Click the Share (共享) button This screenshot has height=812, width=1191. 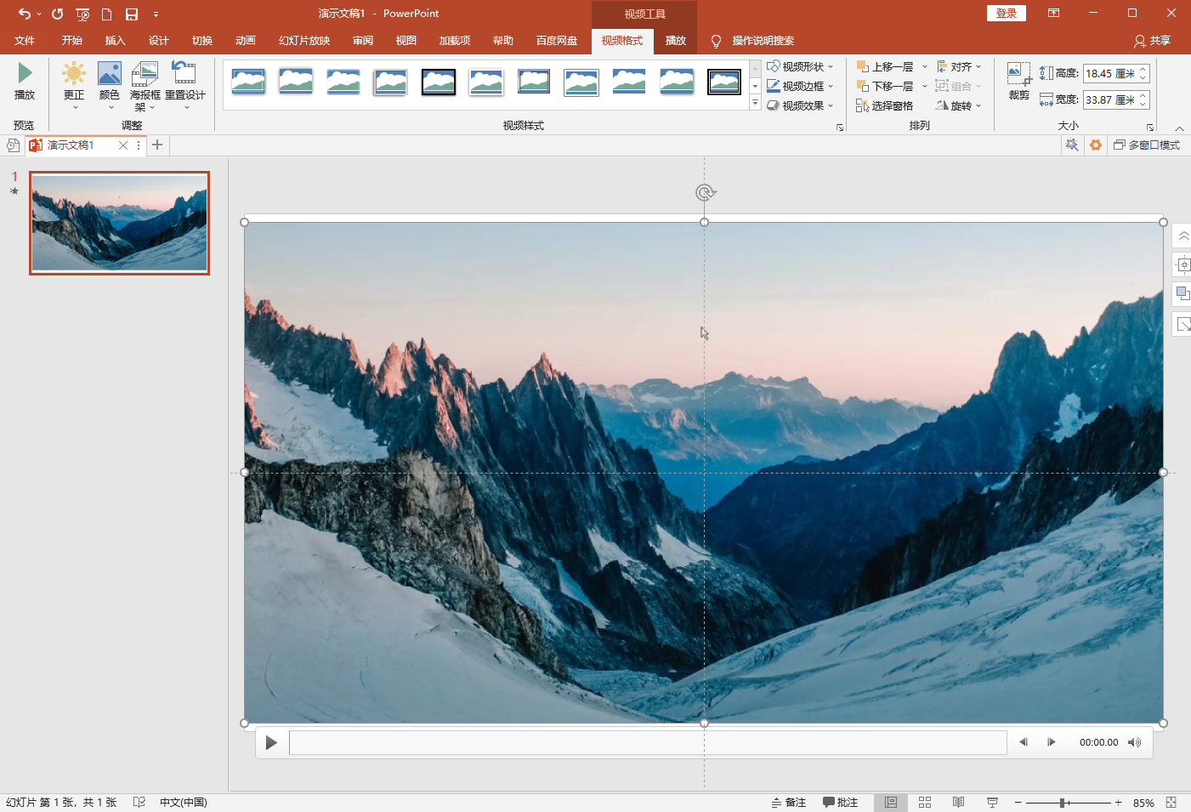click(x=1152, y=41)
